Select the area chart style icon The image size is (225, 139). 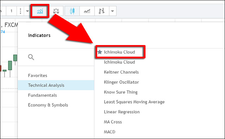[x=87, y=11]
